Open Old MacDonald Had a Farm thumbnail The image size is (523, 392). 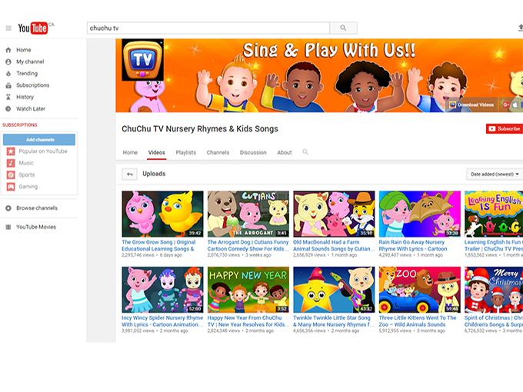(334, 214)
